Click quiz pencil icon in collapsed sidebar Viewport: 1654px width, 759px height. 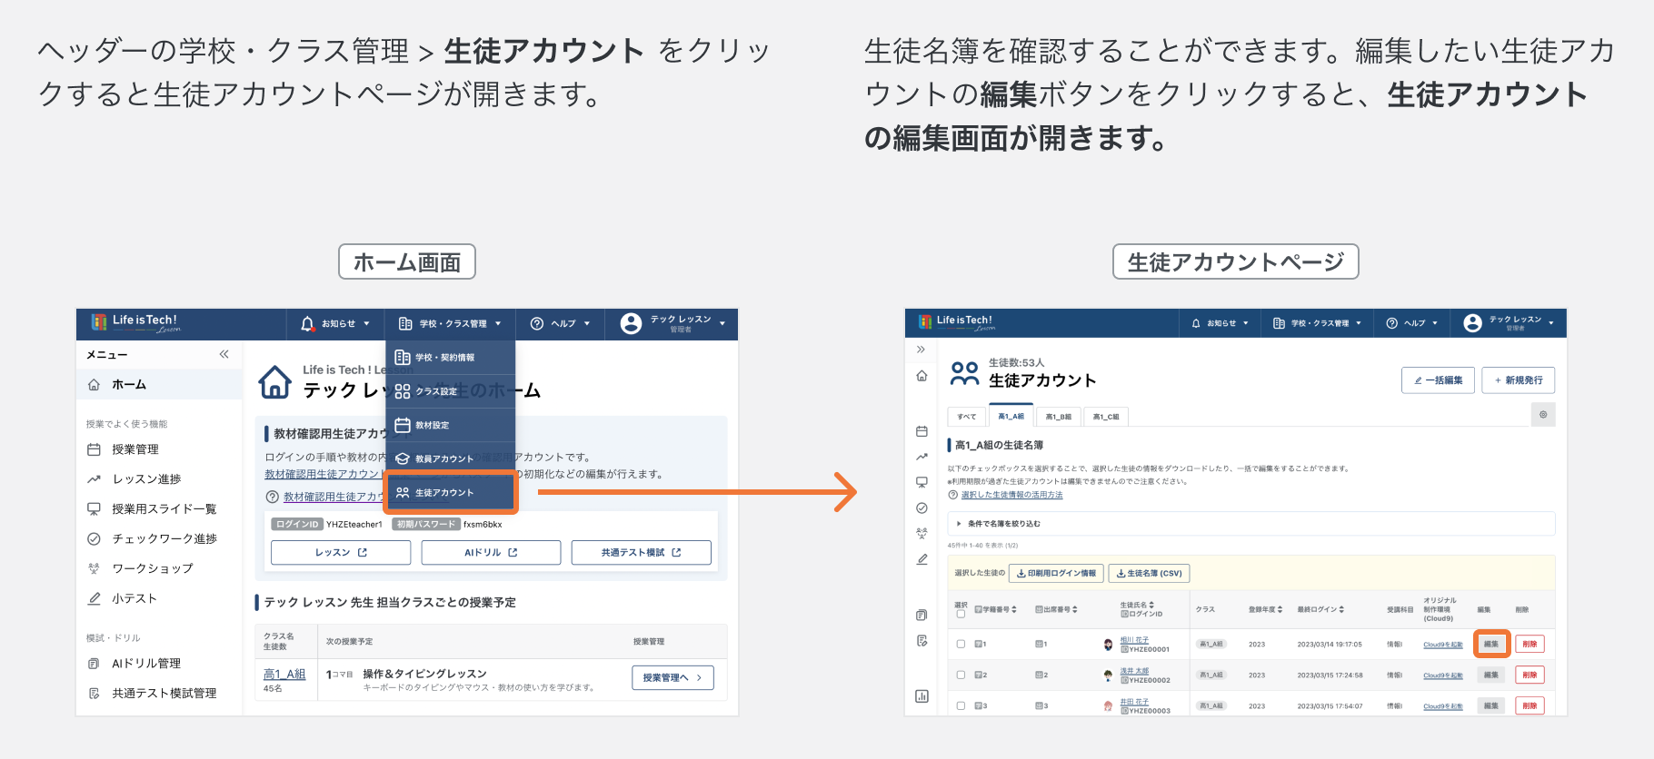[922, 559]
